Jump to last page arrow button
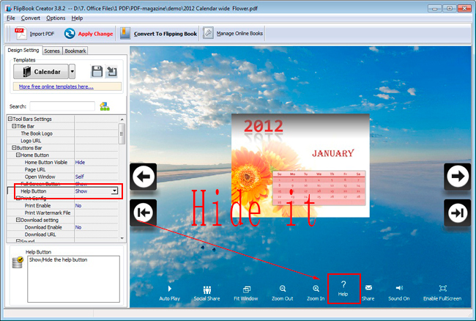 point(458,213)
